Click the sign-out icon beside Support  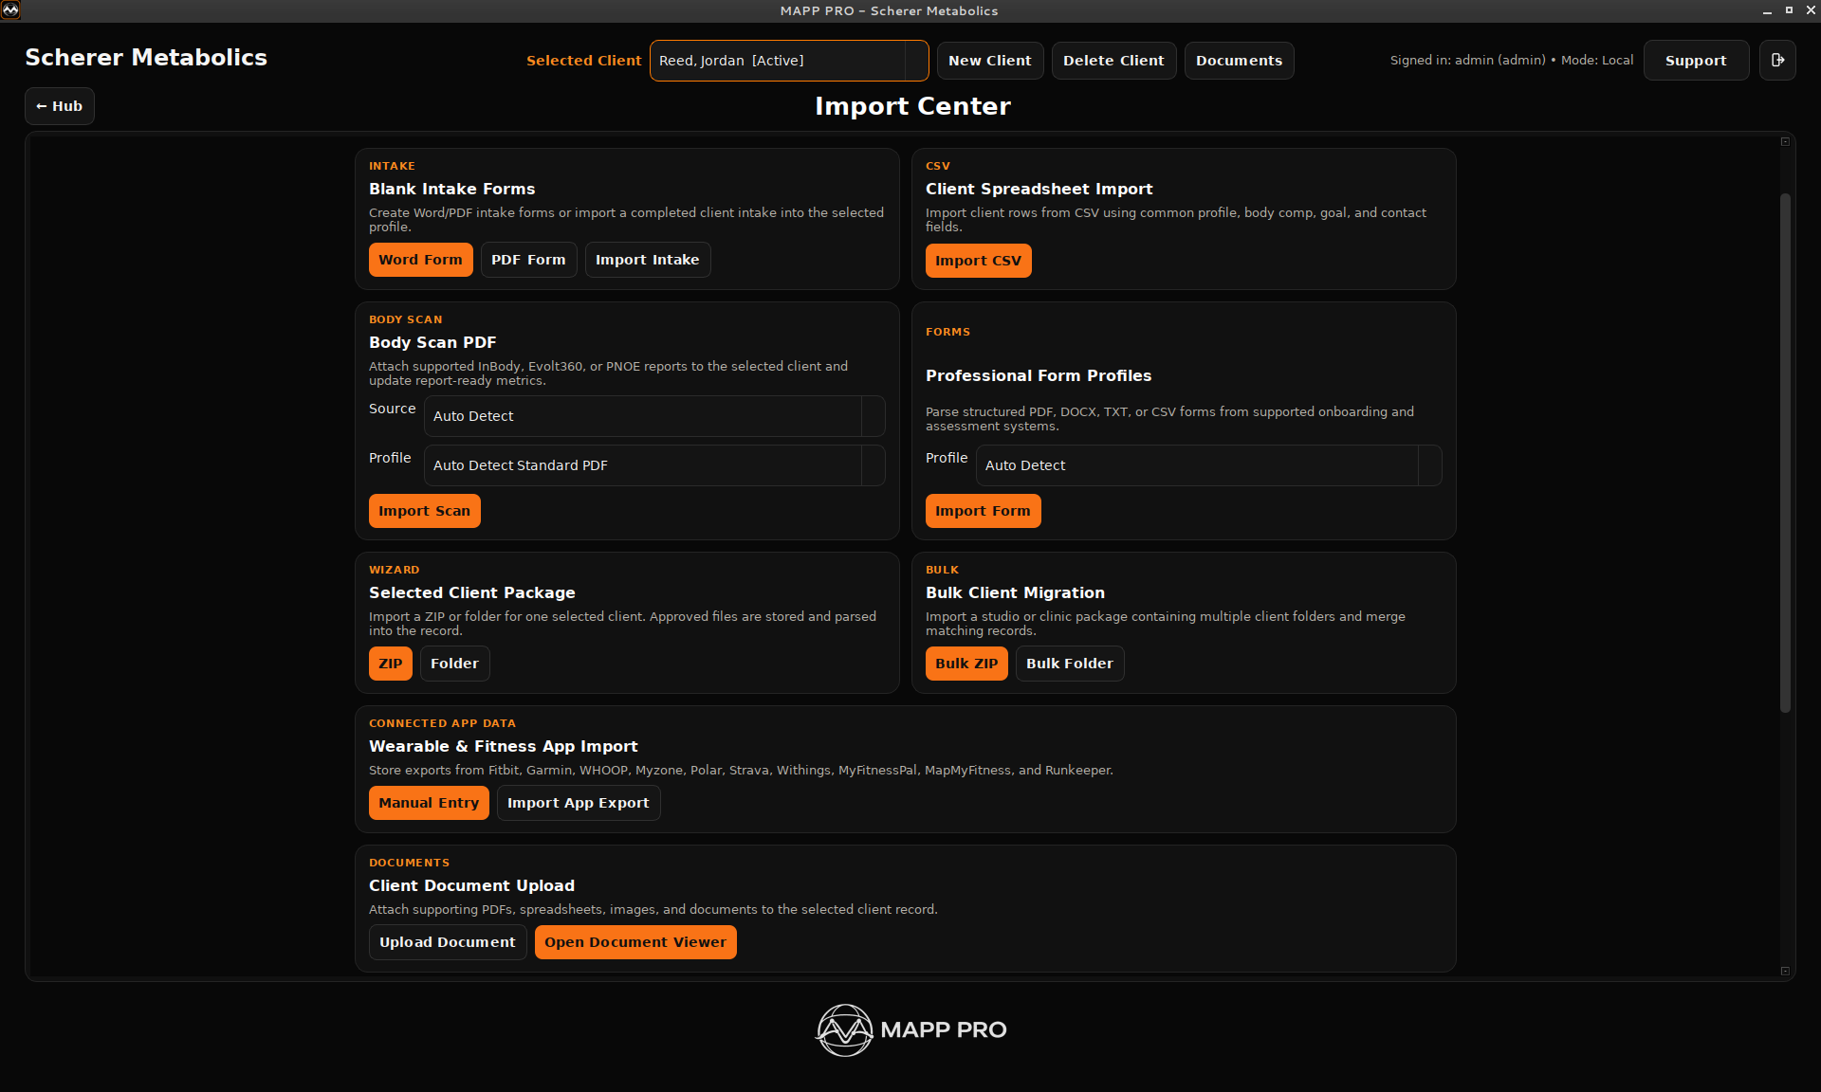pyautogui.click(x=1777, y=61)
